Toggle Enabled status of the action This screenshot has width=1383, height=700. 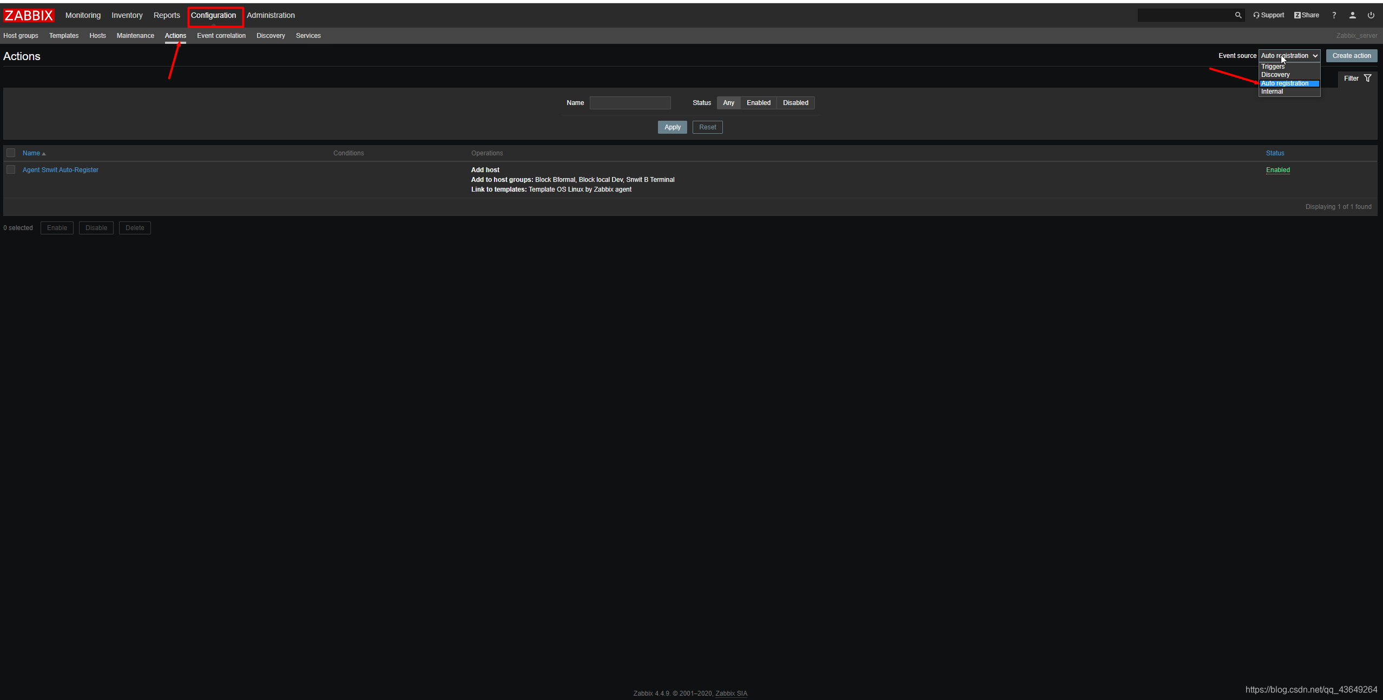click(x=1277, y=170)
